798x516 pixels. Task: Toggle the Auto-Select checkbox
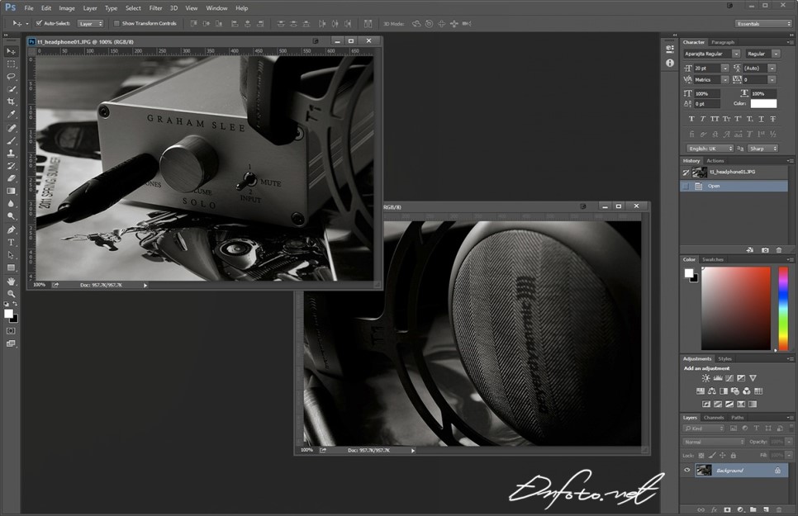pyautogui.click(x=39, y=23)
